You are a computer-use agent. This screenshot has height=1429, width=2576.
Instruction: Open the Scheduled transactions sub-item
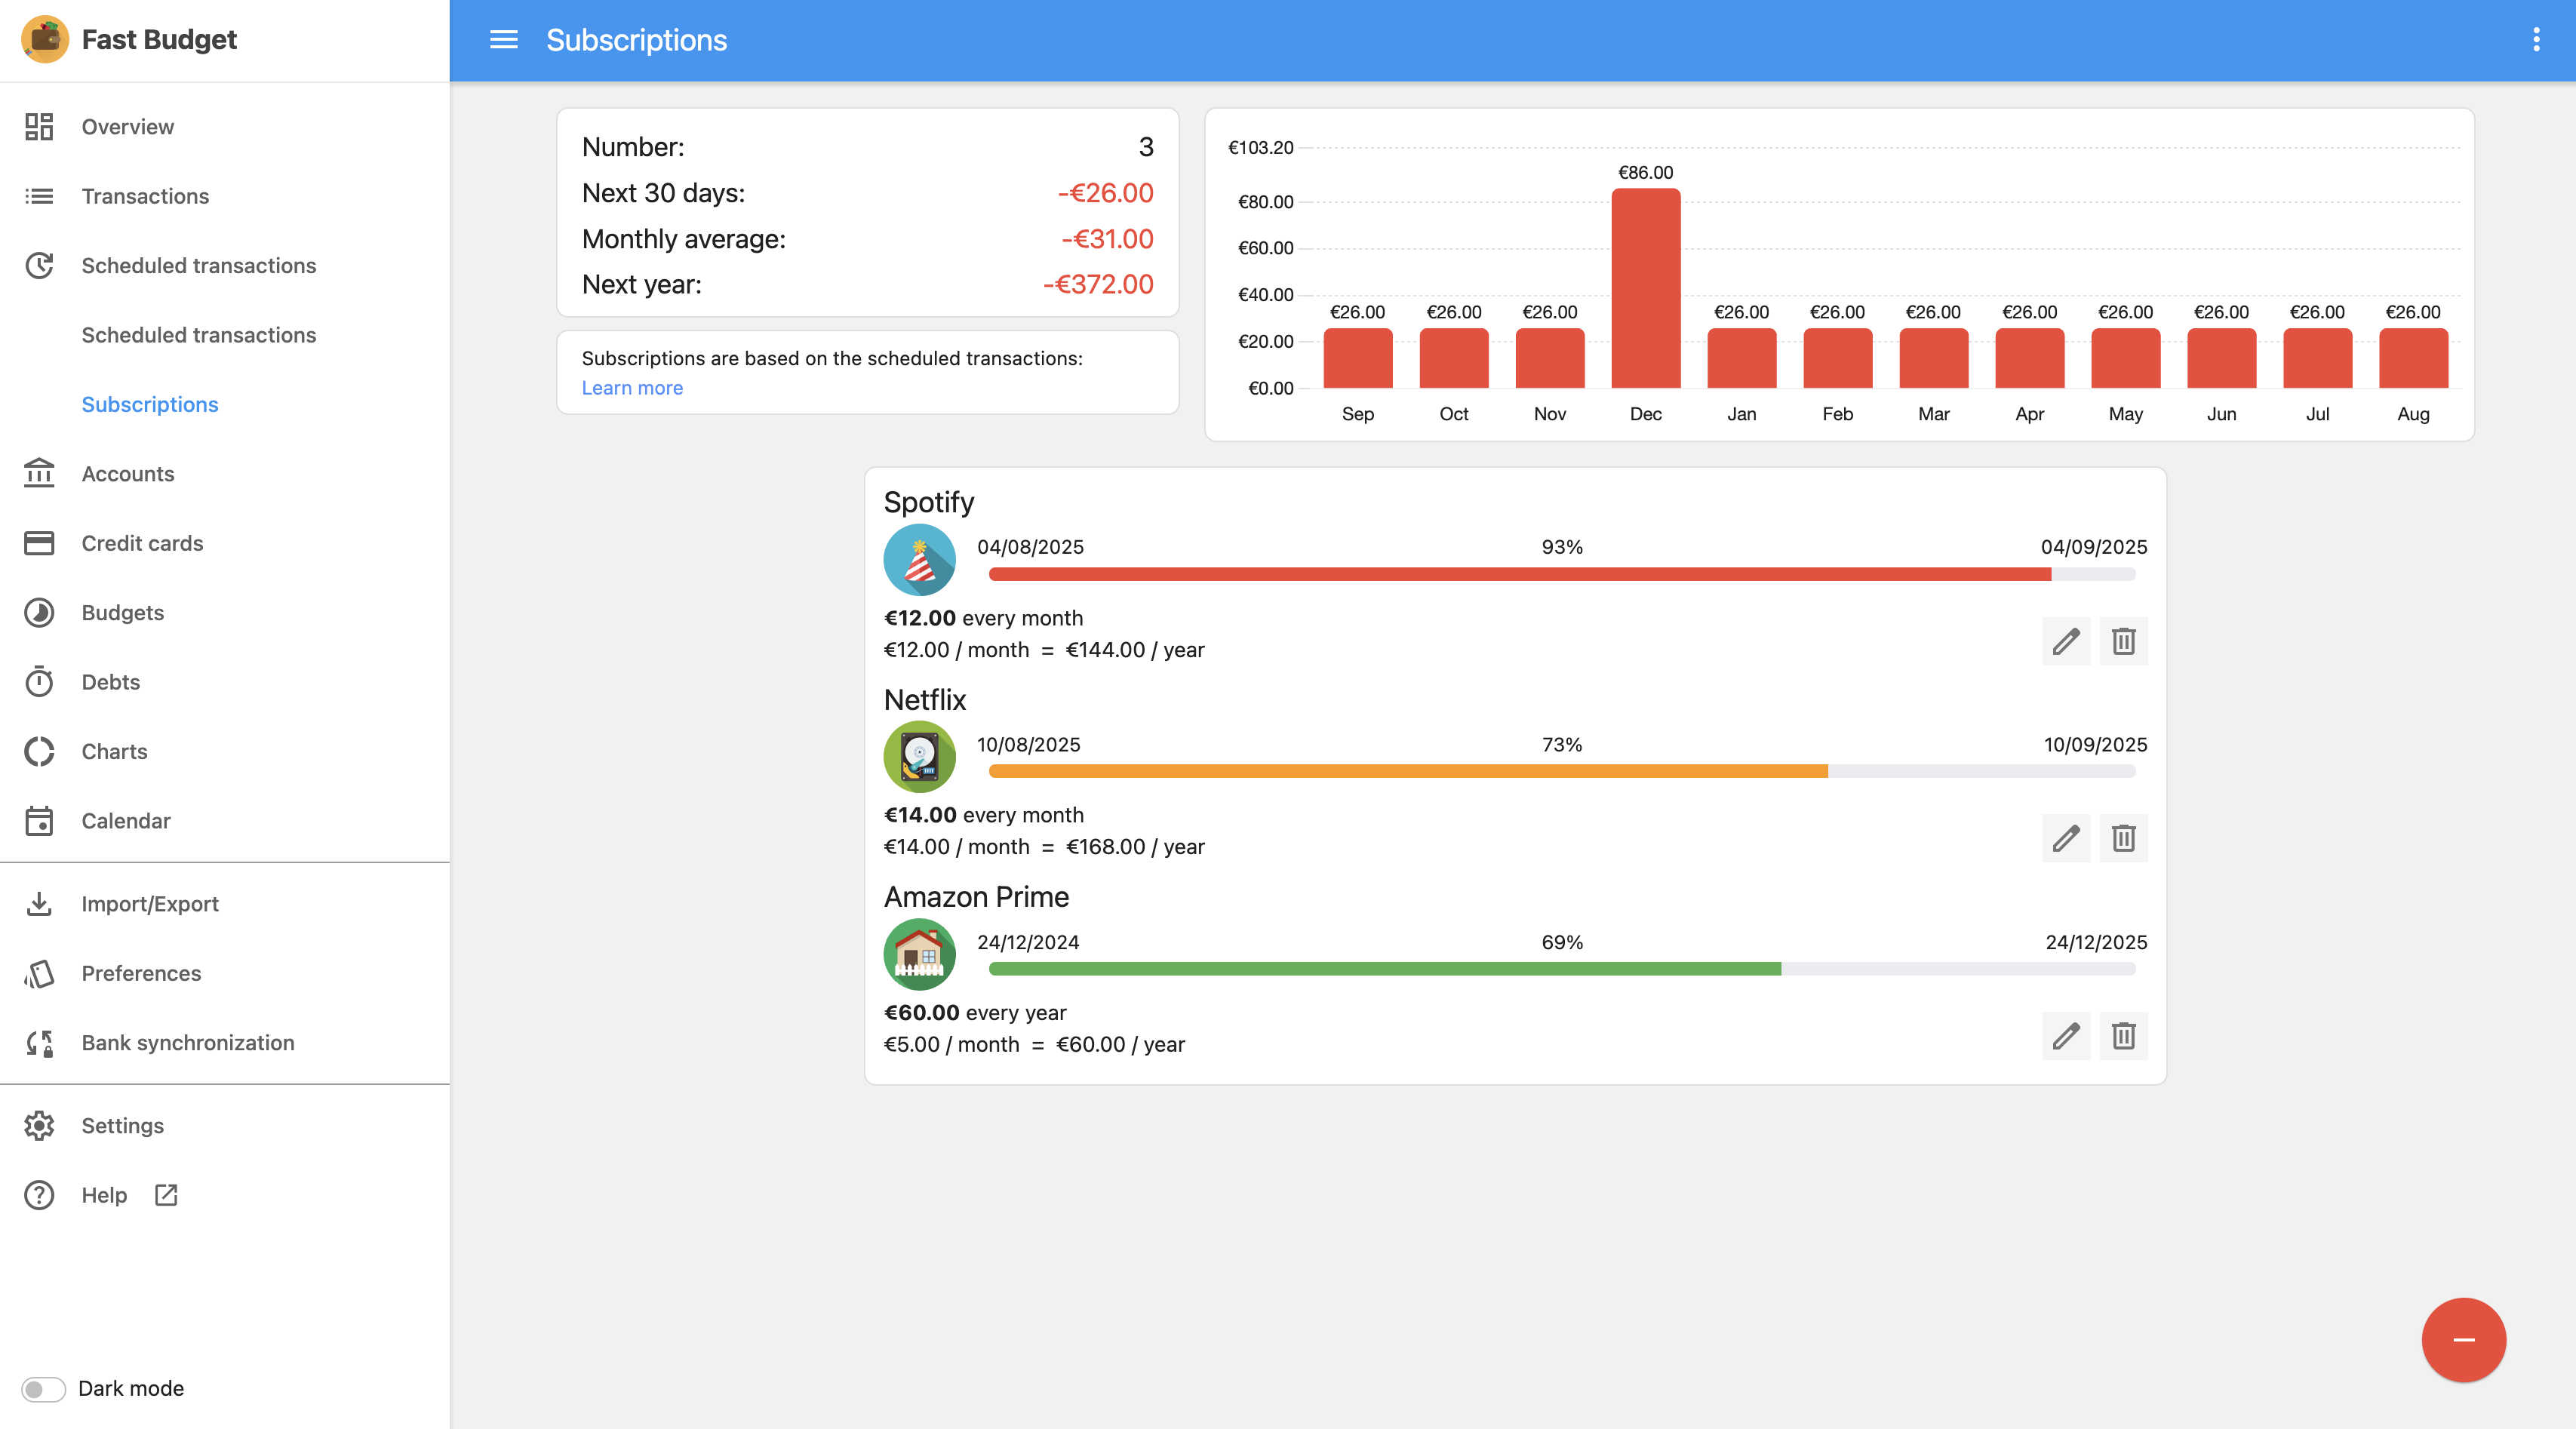[x=225, y=335]
